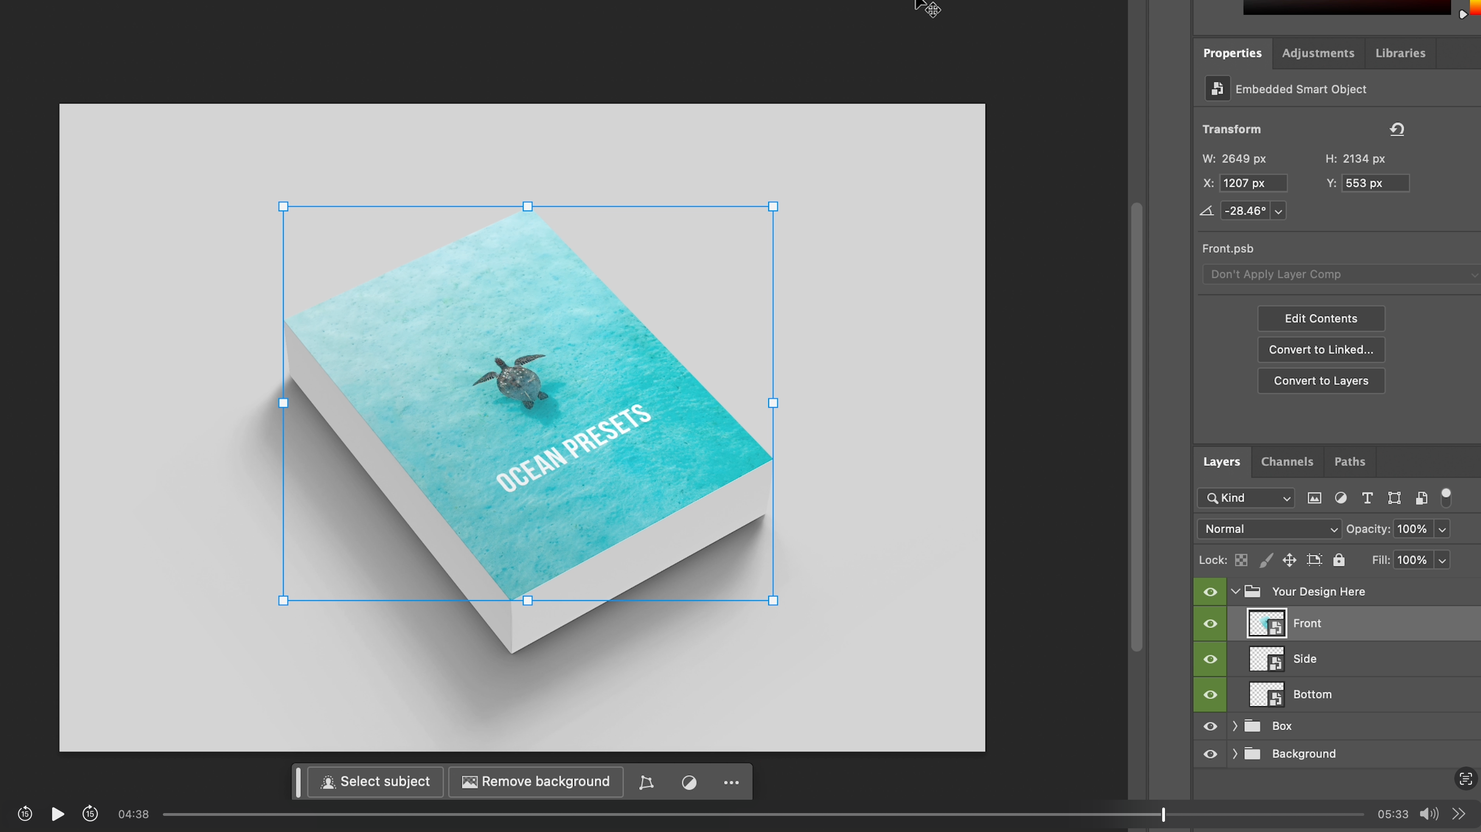This screenshot has width=1481, height=832.
Task: Filter layers by pixel layer icon
Action: pyautogui.click(x=1314, y=498)
